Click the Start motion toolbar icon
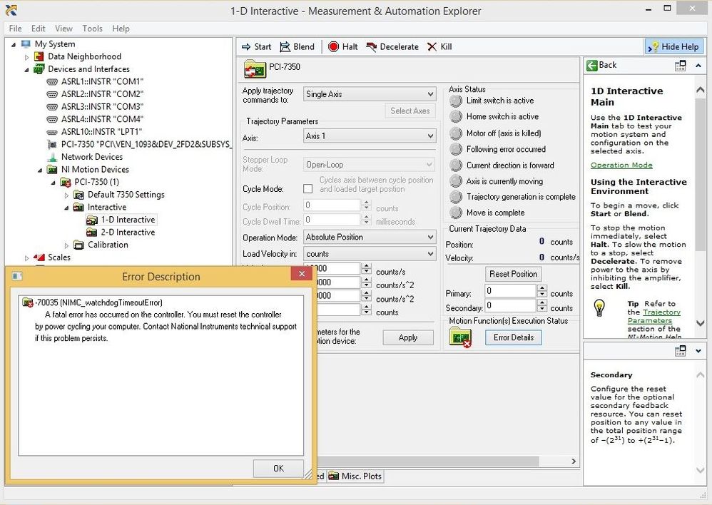712x505 pixels. [x=247, y=47]
